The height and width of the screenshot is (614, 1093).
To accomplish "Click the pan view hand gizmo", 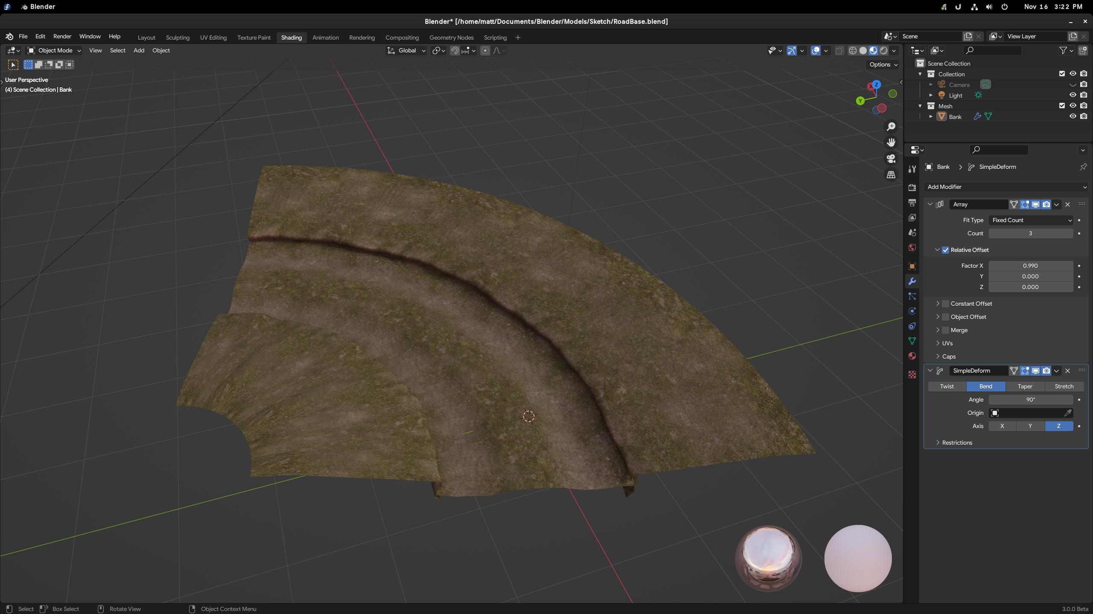I will (x=891, y=142).
